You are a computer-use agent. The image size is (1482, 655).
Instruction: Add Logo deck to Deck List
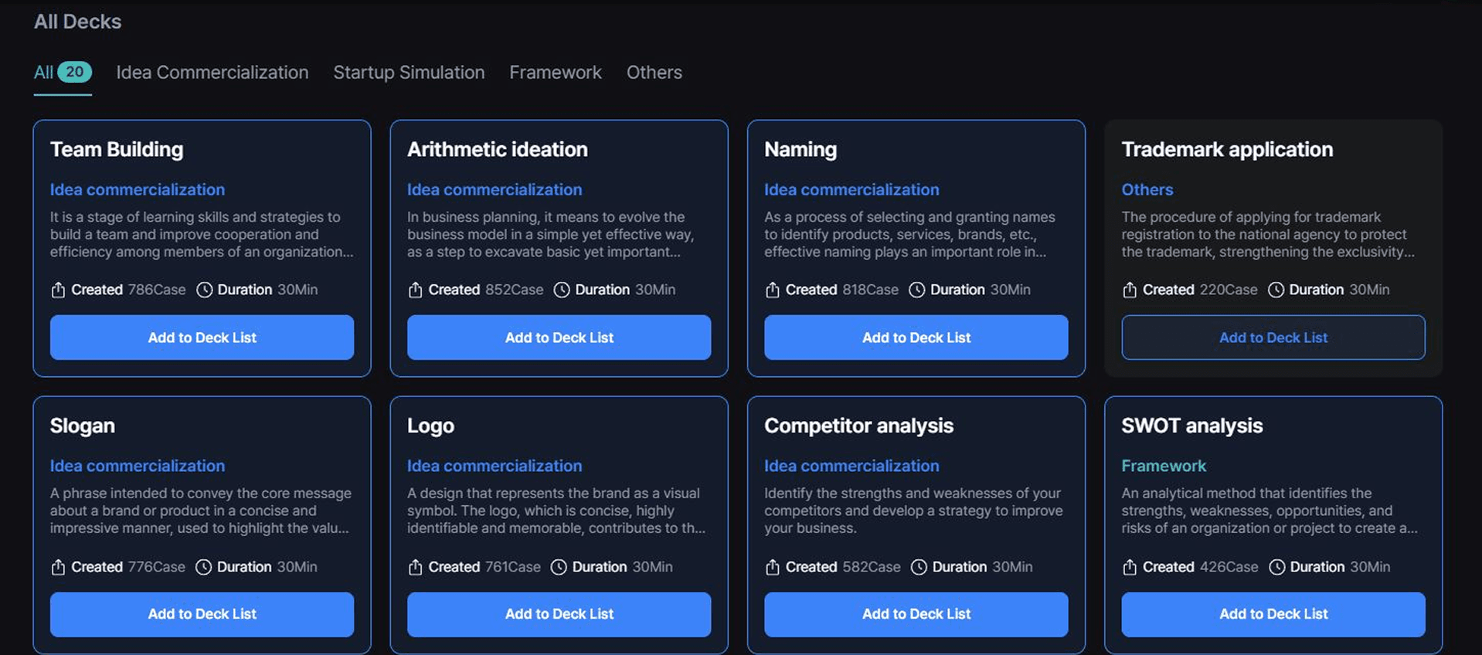[559, 614]
